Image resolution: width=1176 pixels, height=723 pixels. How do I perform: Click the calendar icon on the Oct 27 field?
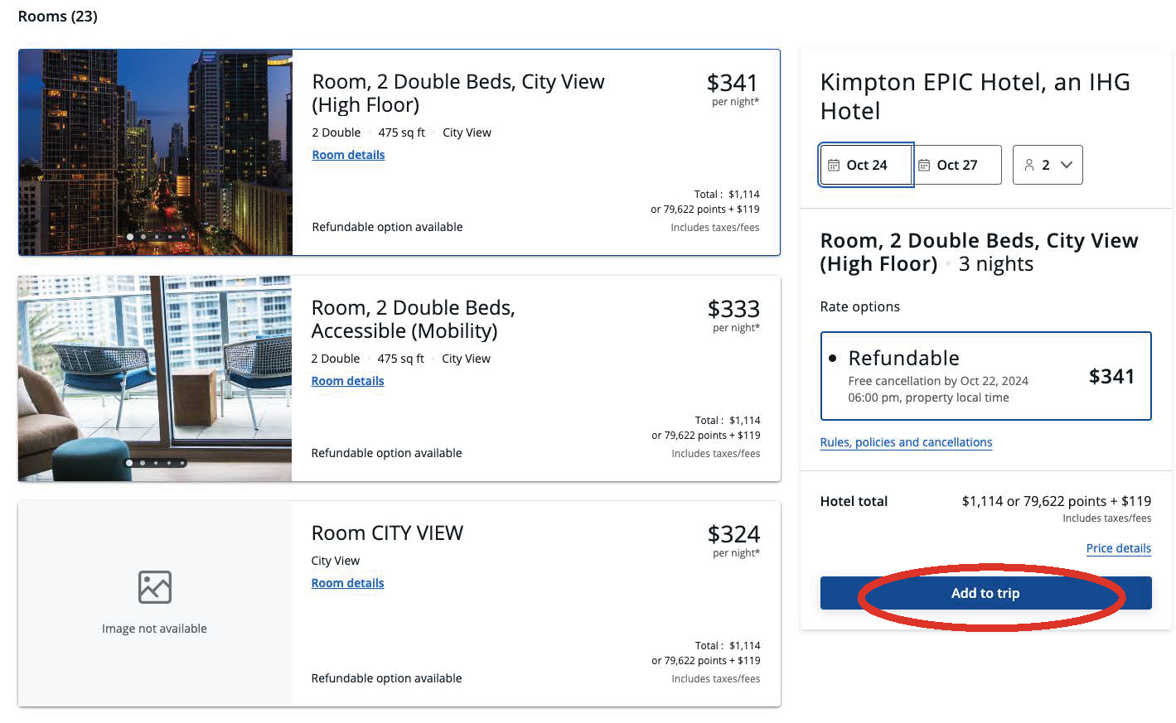(x=924, y=164)
